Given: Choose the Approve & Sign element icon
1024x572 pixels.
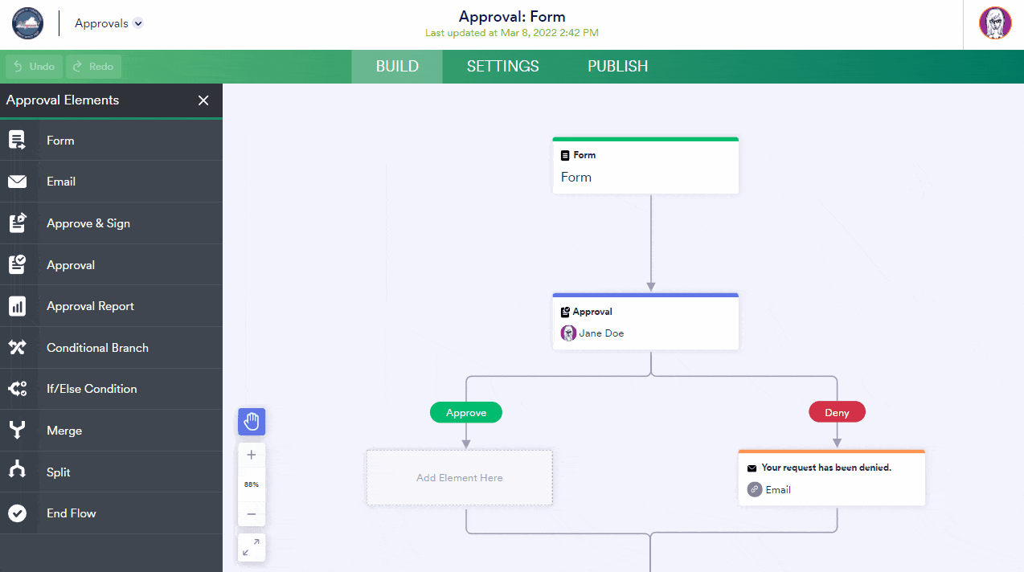Looking at the screenshot, I should click(x=17, y=223).
